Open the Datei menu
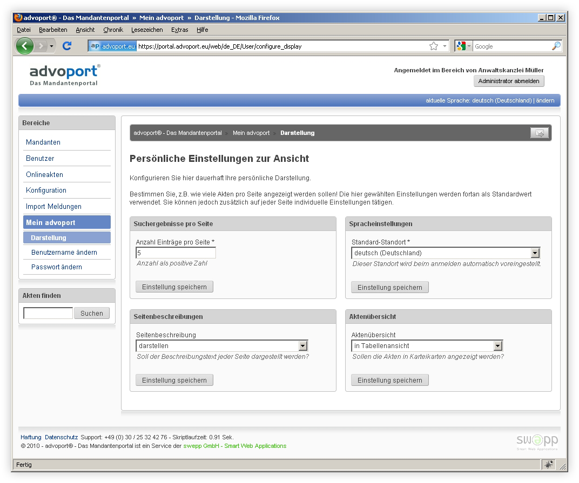 pyautogui.click(x=24, y=30)
